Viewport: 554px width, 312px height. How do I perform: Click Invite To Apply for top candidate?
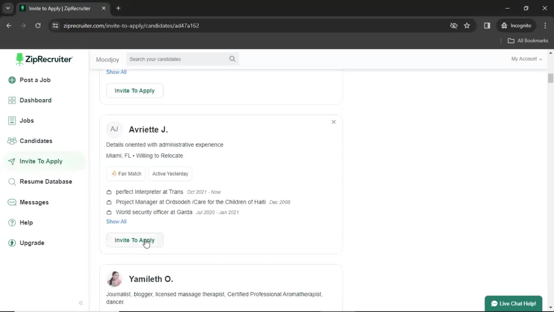point(134,90)
